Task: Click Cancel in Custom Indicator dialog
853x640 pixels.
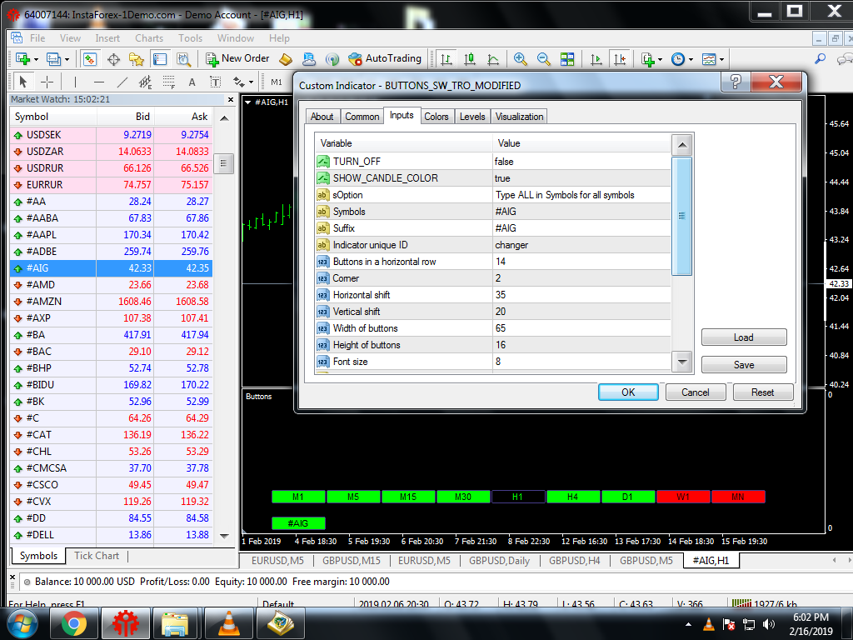Action: click(696, 392)
